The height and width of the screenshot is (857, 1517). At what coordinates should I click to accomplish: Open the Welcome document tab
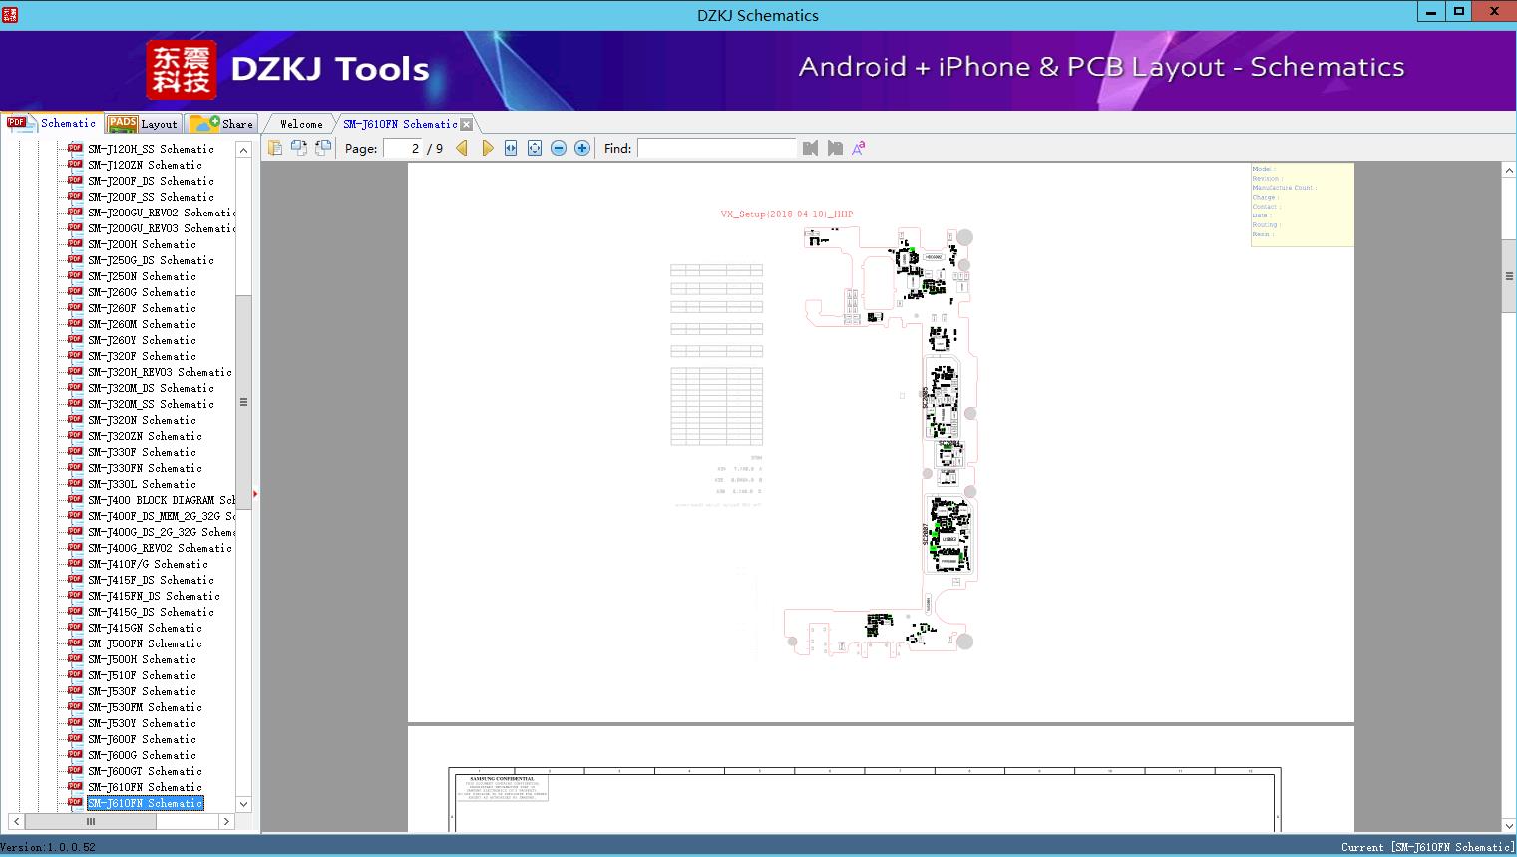click(301, 124)
